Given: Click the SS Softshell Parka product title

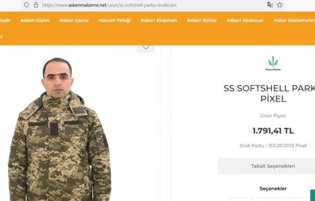Looking at the screenshot, I should click(x=269, y=93).
